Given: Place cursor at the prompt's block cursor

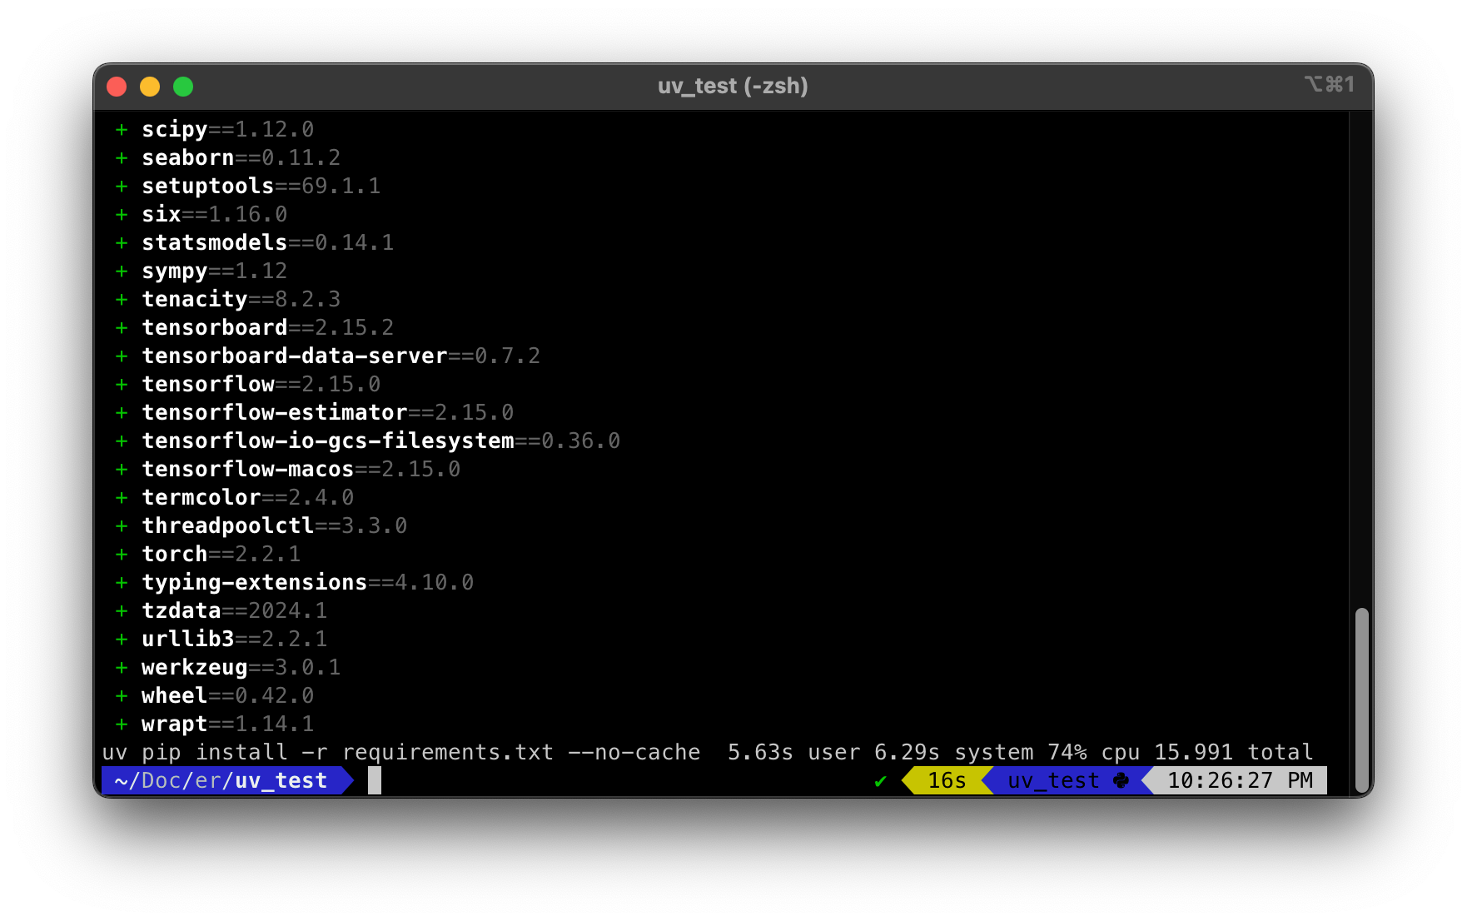Looking at the screenshot, I should pyautogui.click(x=375, y=780).
